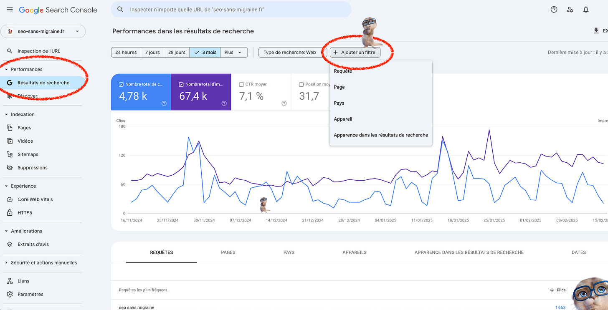Click the Core Web Vitals gauge icon
Screen dimensions: 608x310
(x=10, y=199)
